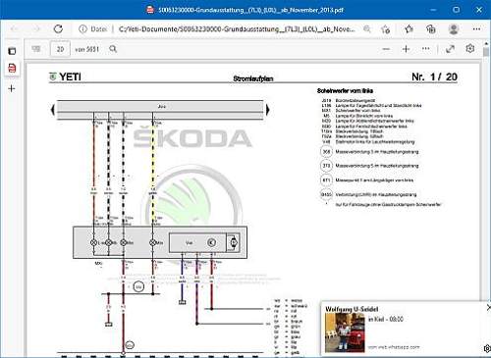This screenshot has width=491, height=358.
Task: Minimize the Edge window
Action: click(433, 10)
